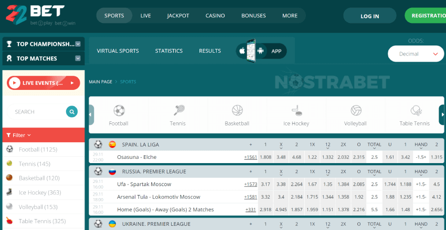This screenshot has height=230, width=446.
Task: Select Football in the sports carousel
Action: tap(119, 116)
